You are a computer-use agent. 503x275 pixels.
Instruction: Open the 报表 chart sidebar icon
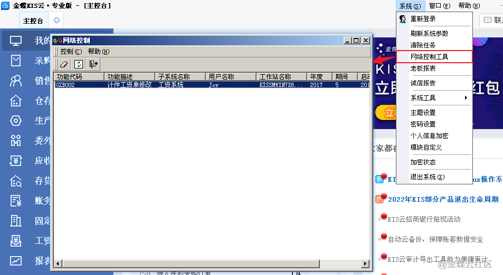coord(16,261)
